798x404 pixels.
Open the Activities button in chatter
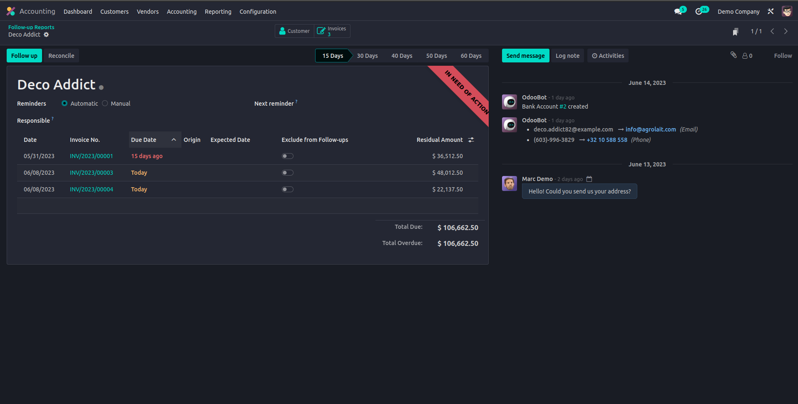coord(608,56)
